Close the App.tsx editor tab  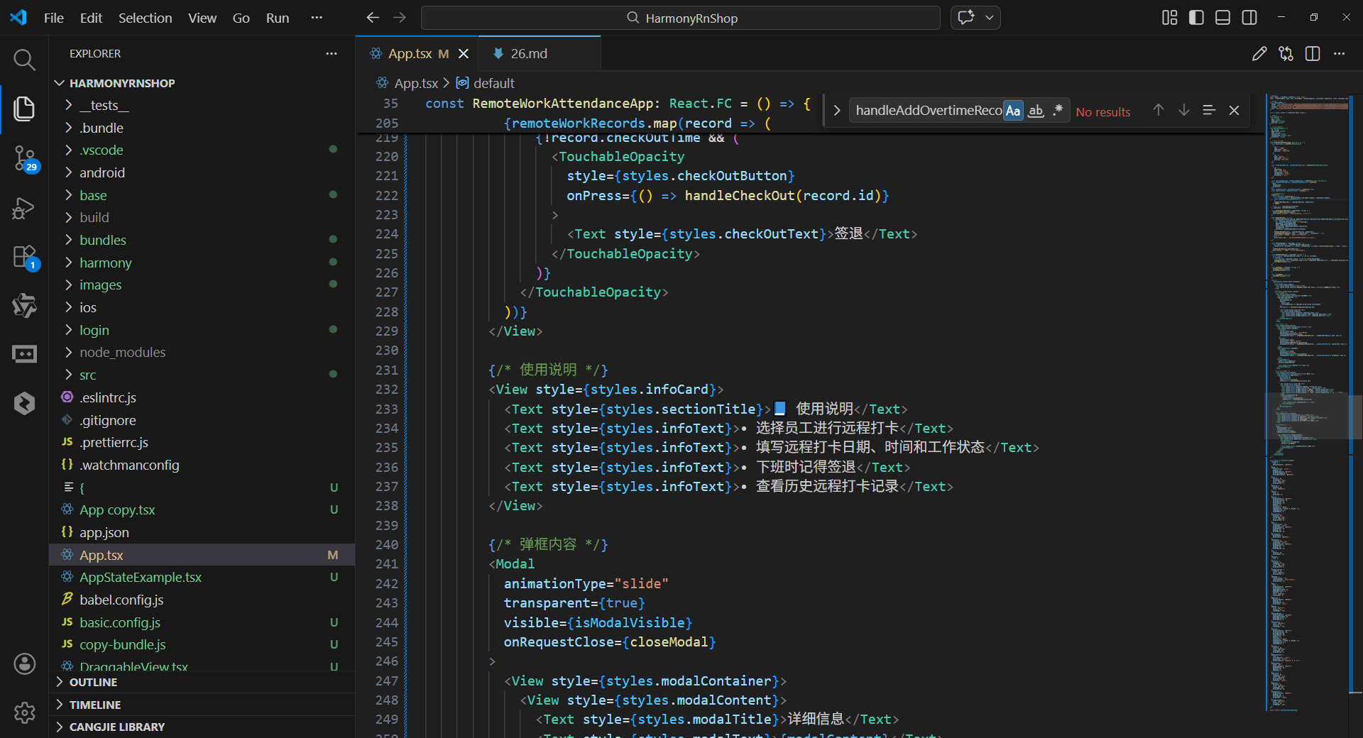coord(464,54)
